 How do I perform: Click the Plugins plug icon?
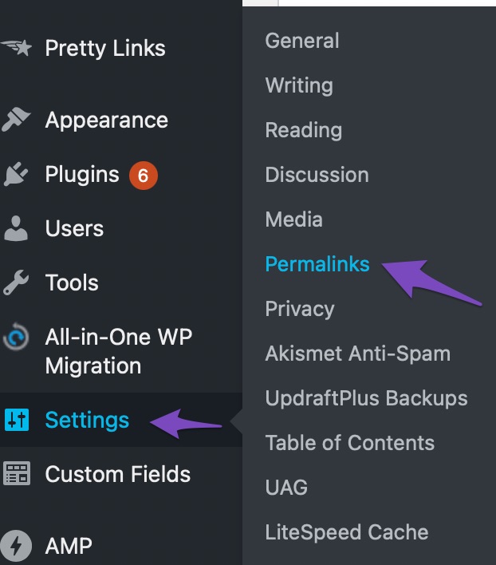[x=15, y=174]
